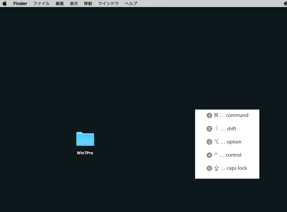The image size is (287, 212).
Task: Open the 編集 menu
Action: click(60, 4)
